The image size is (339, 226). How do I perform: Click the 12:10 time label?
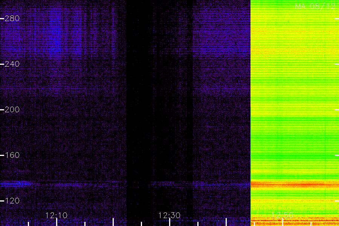56,215
